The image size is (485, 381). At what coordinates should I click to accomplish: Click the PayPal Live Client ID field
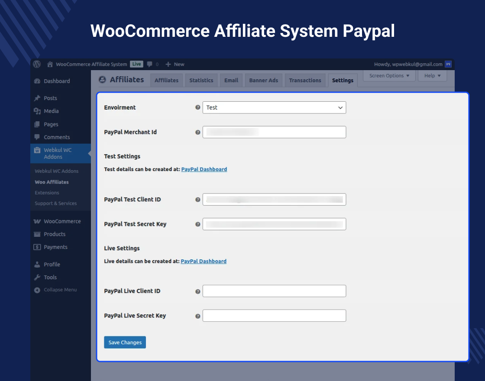click(x=274, y=291)
